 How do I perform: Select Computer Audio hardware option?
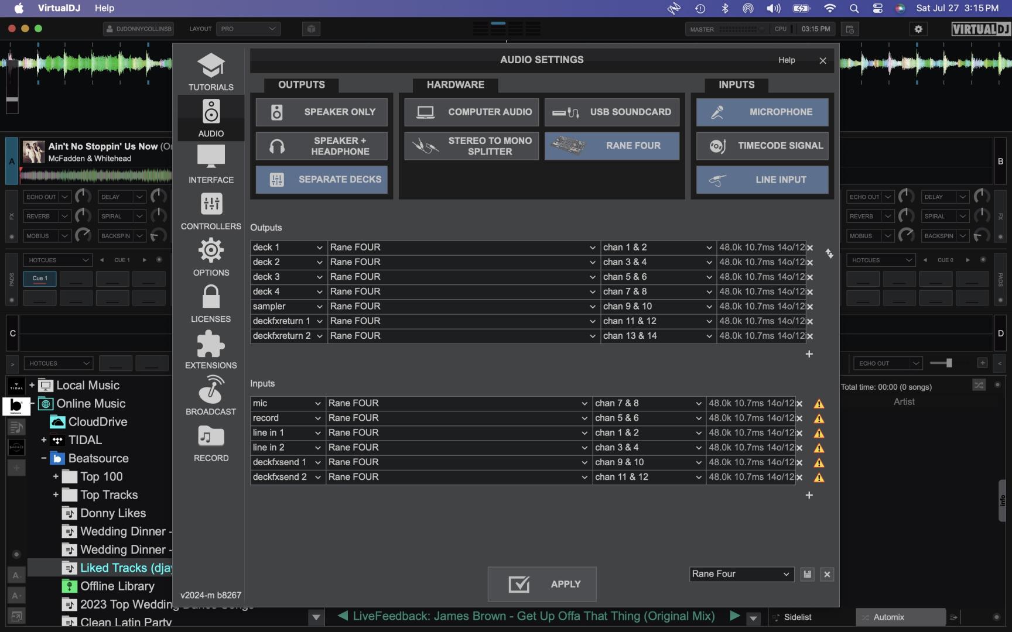tap(471, 112)
